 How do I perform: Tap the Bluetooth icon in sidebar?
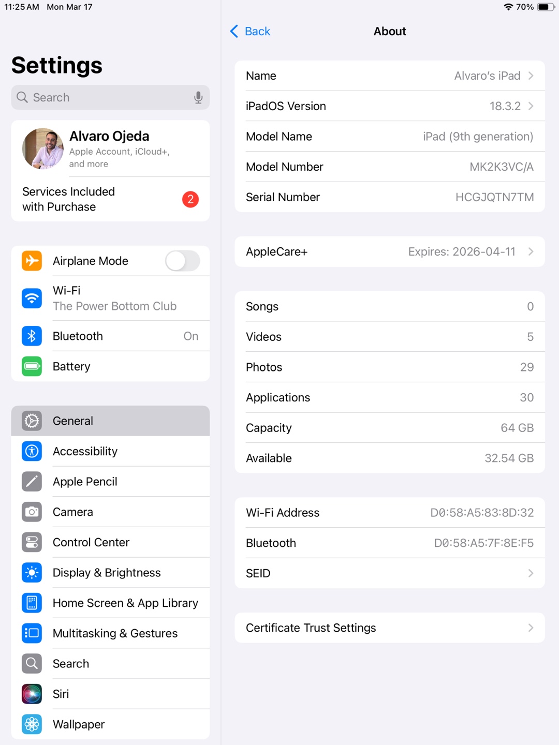[32, 336]
